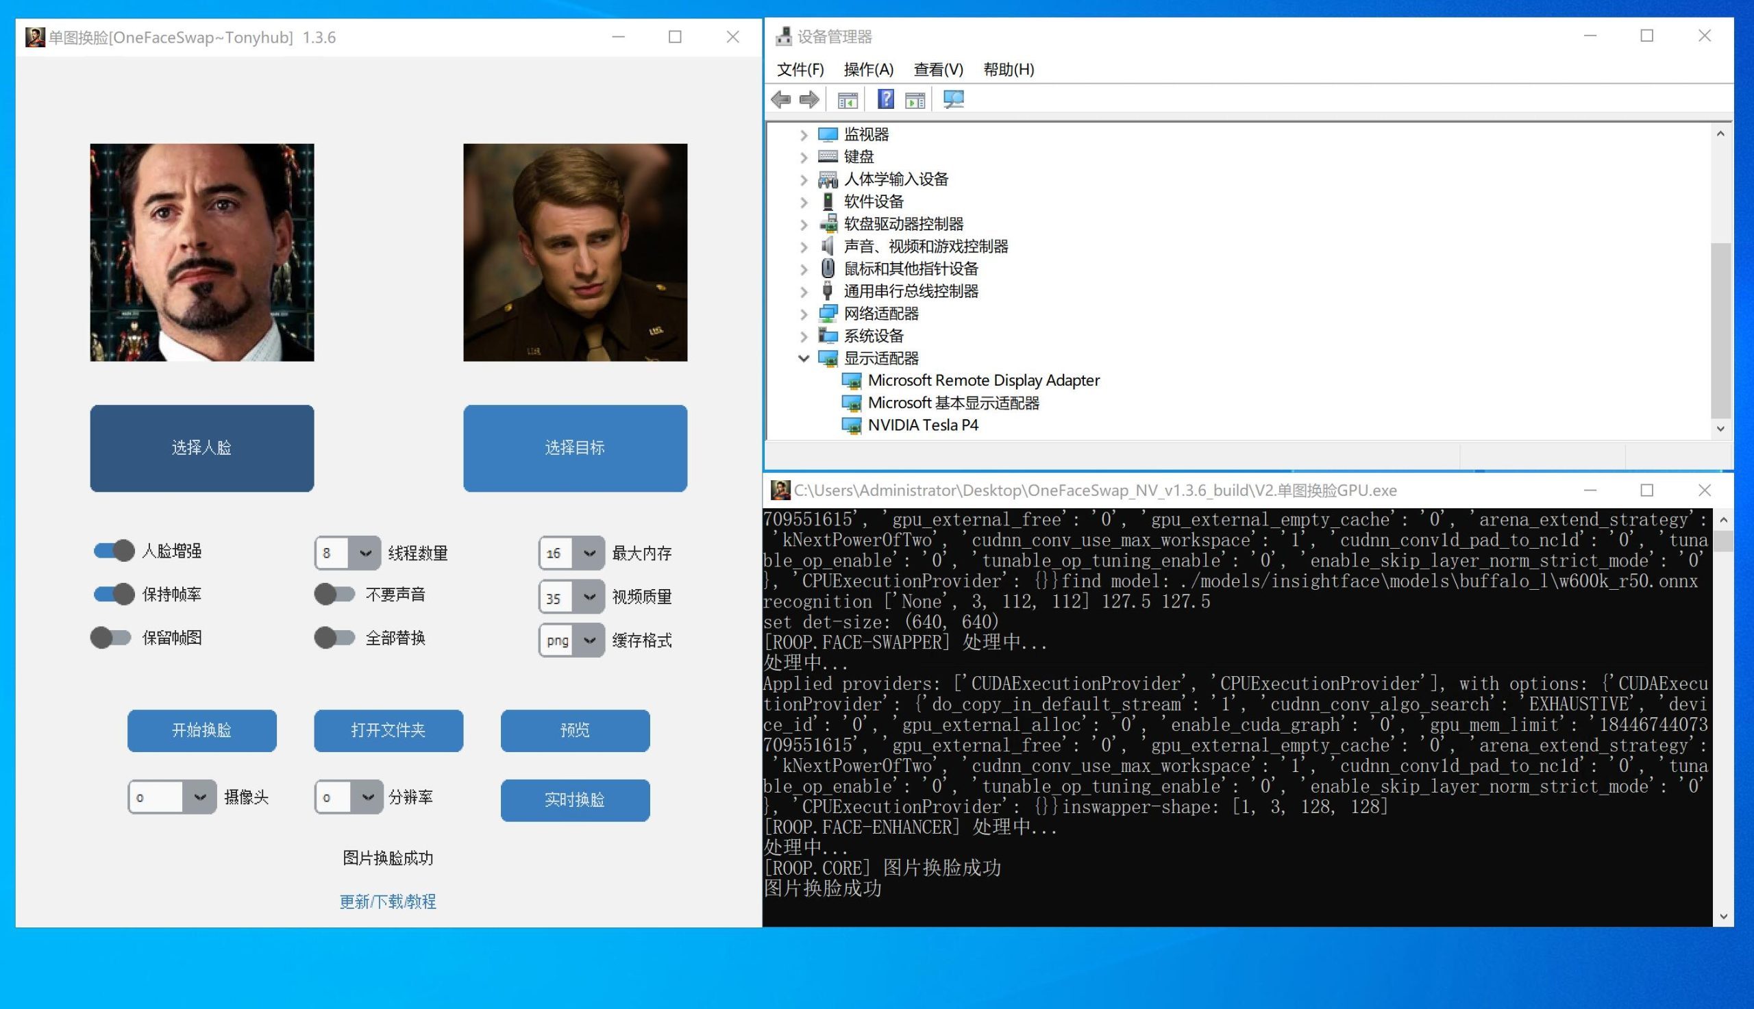Open the 帮助(H) menu
1754x1009 pixels.
coord(1009,69)
